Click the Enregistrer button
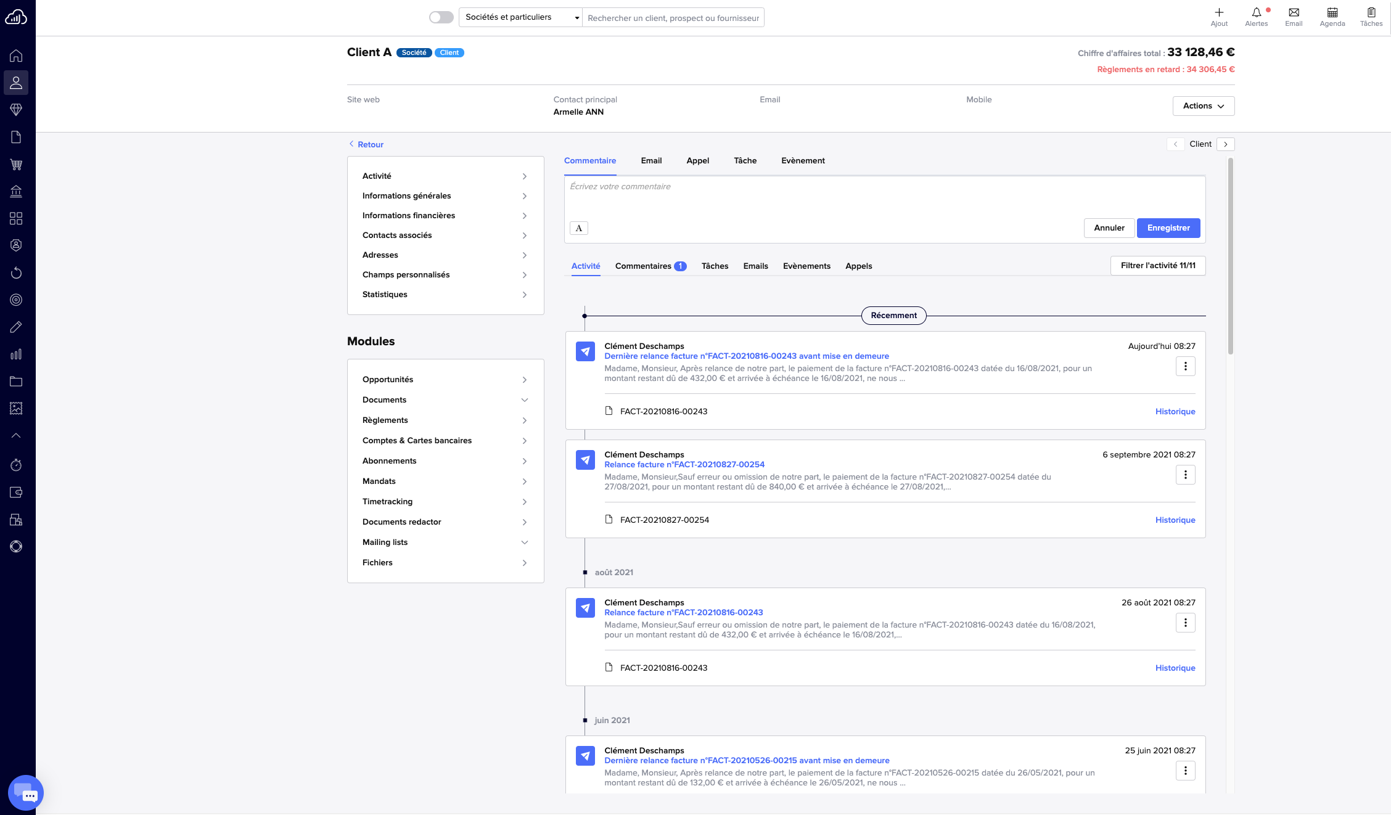1391x815 pixels. pos(1168,228)
